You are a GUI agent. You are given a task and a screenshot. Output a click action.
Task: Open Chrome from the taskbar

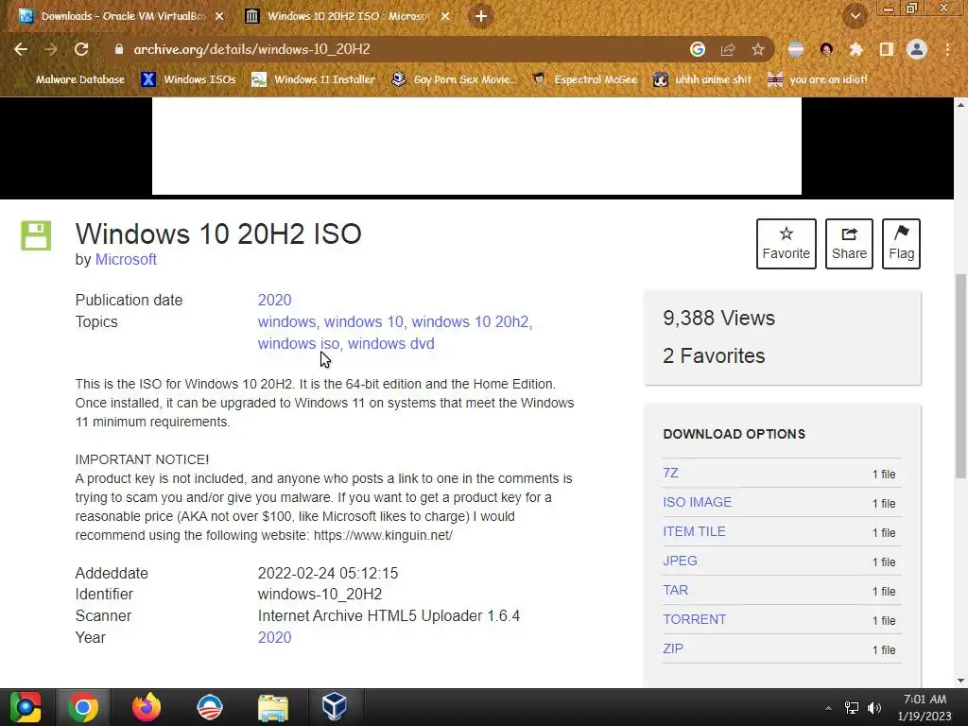tap(83, 707)
